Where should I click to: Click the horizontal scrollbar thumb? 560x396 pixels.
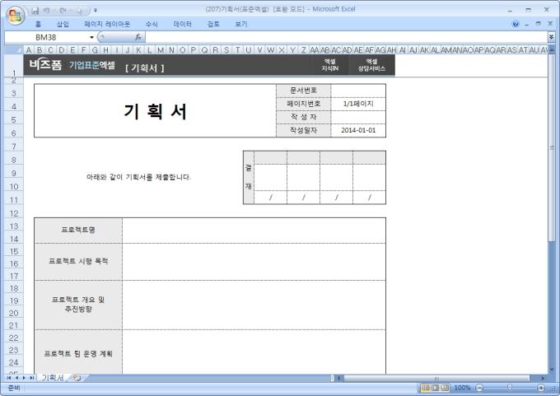point(436,378)
